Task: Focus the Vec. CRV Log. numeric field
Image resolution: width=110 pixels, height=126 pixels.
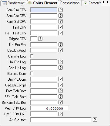Action: [x=50, y=108]
